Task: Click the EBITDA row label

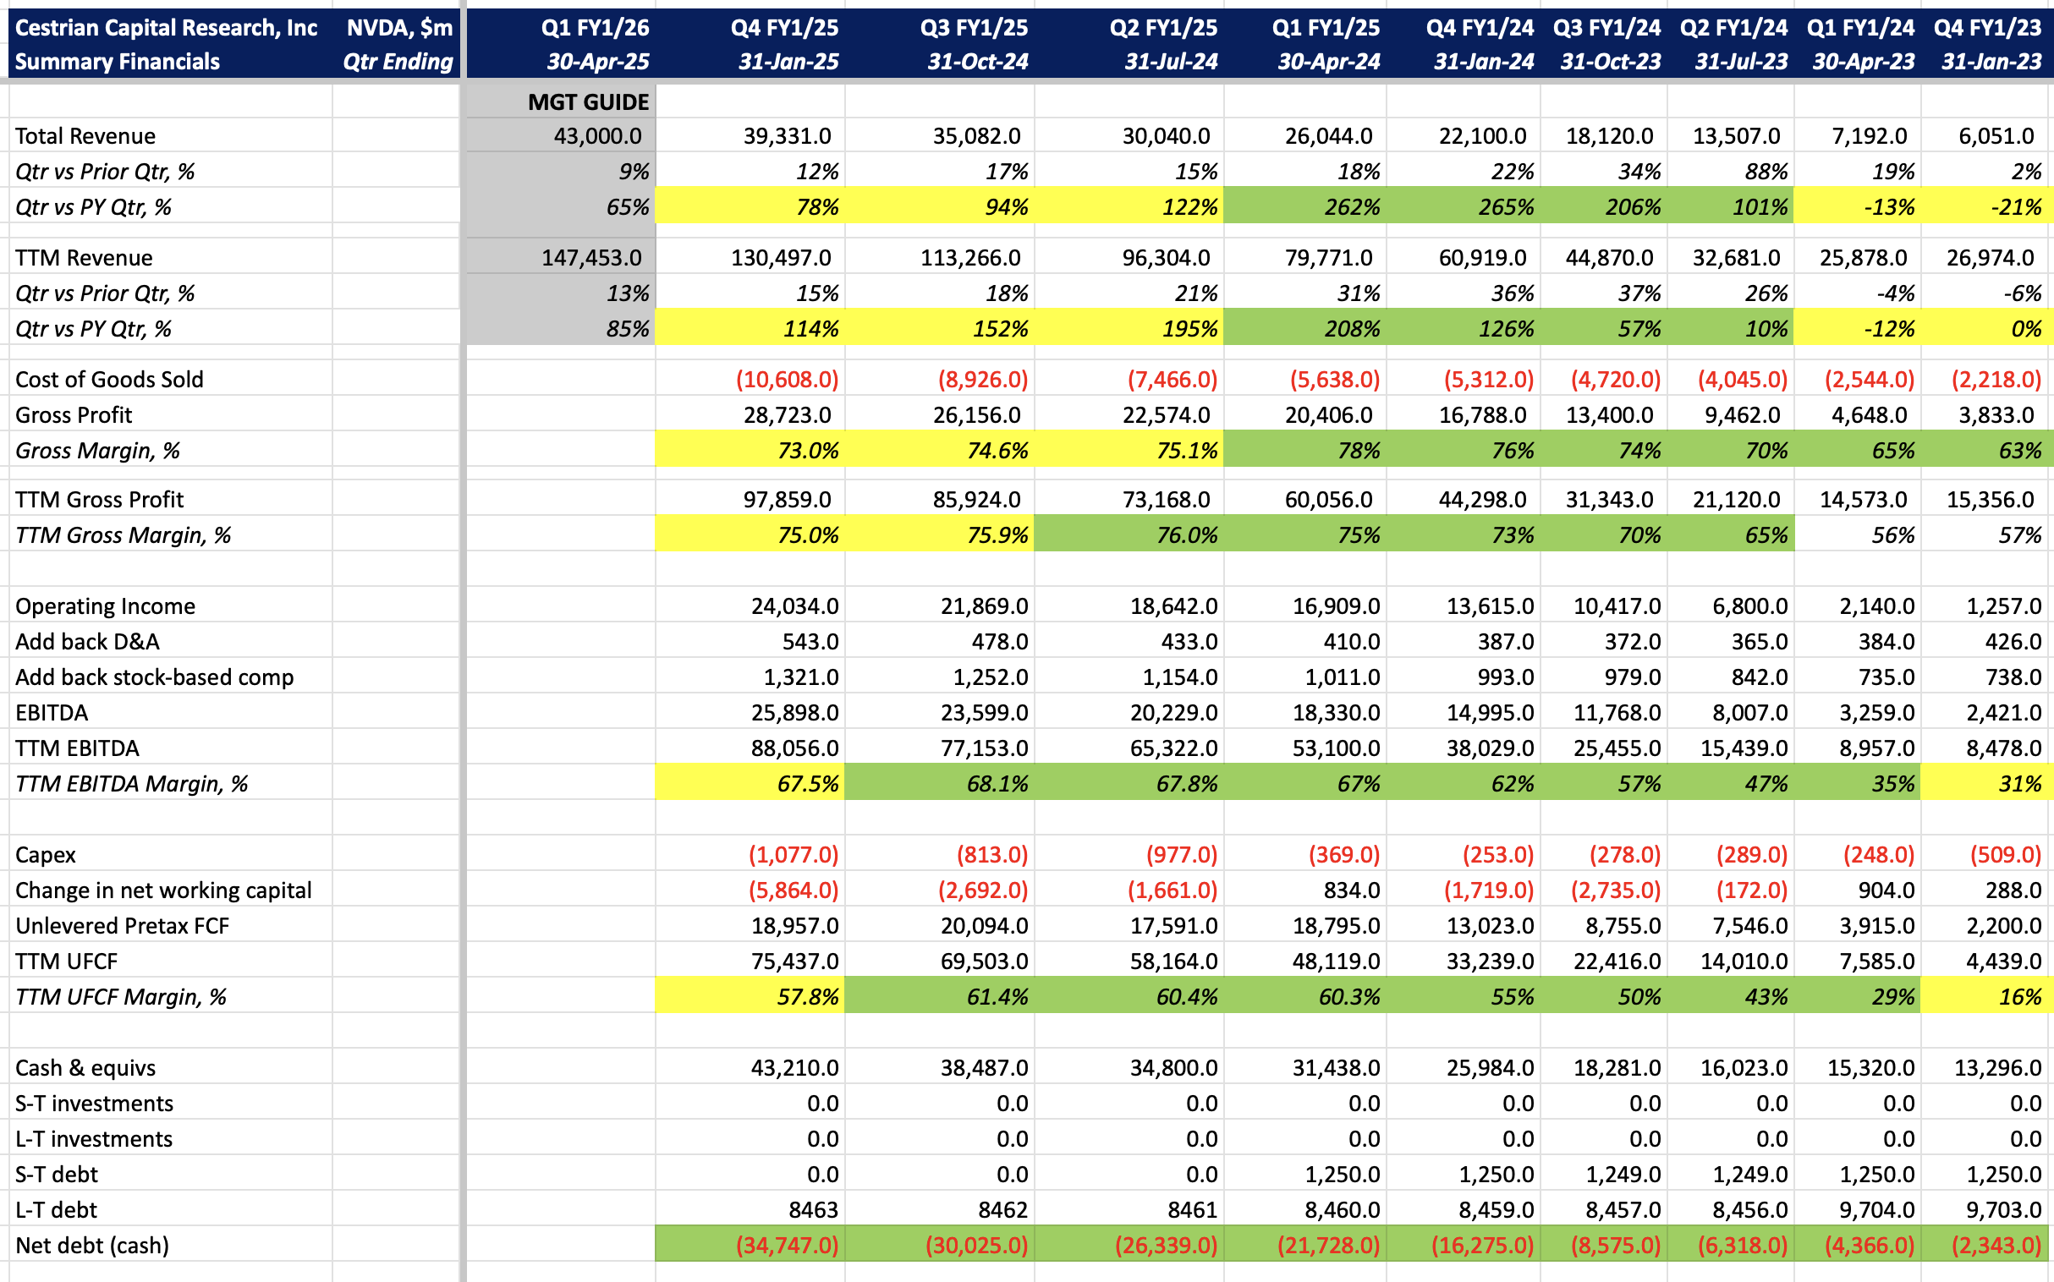Action: point(52,712)
